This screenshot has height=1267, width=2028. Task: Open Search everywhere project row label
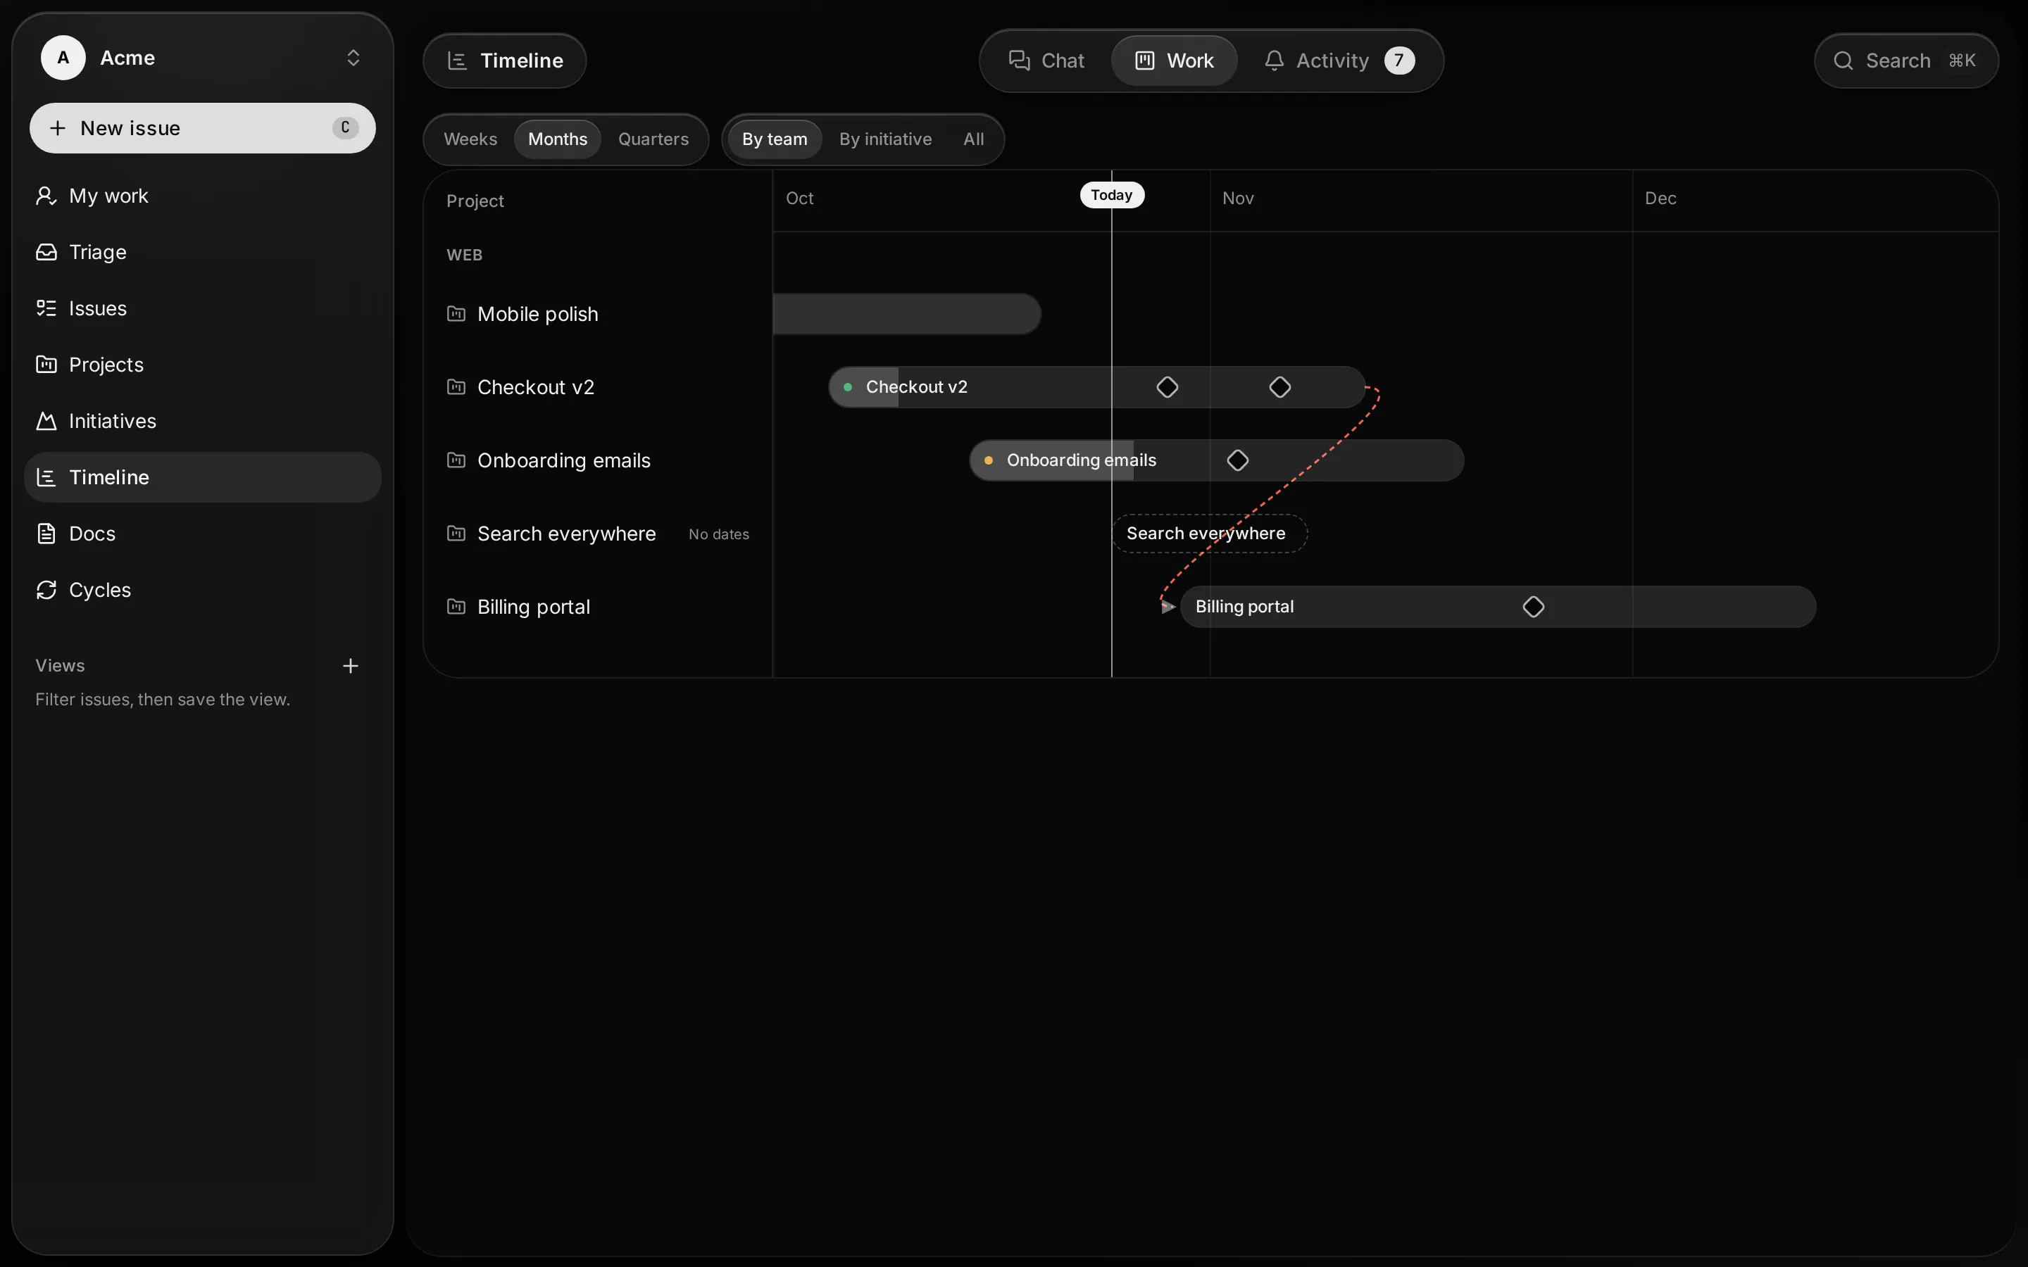[566, 534]
